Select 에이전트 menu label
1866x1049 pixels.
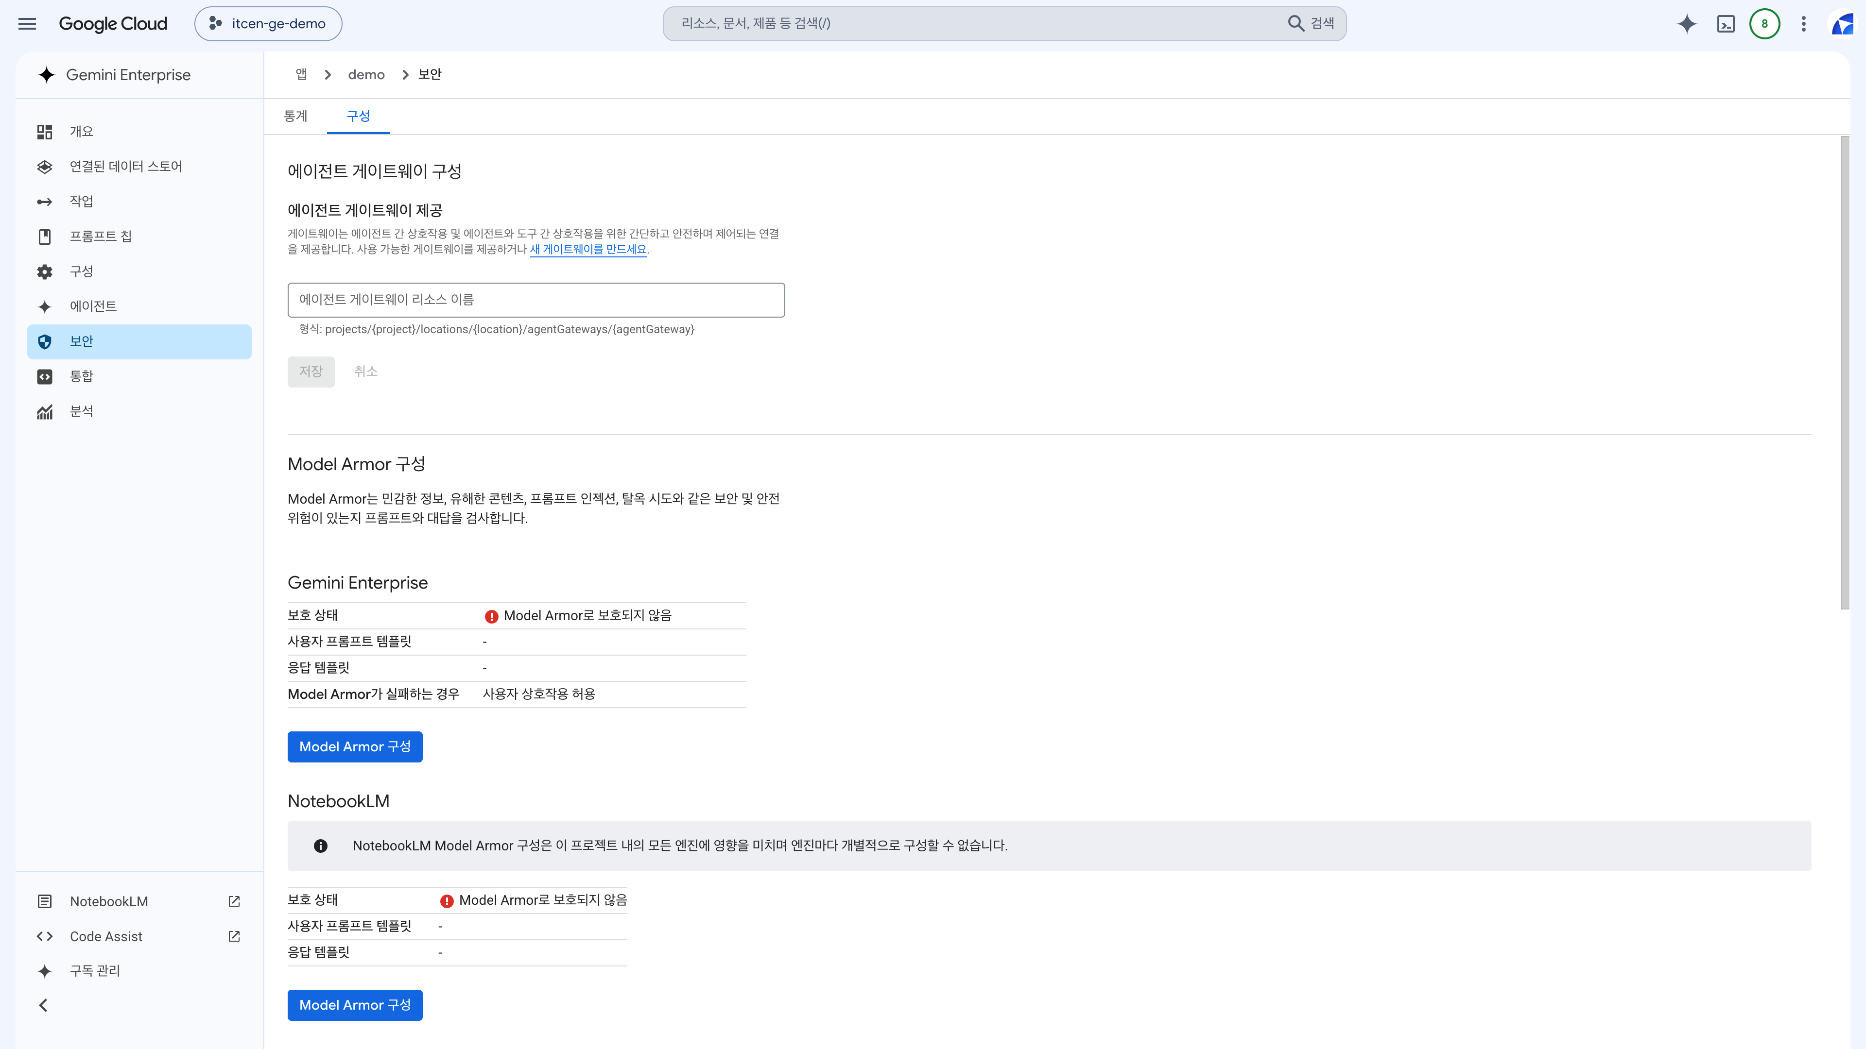pos(93,306)
